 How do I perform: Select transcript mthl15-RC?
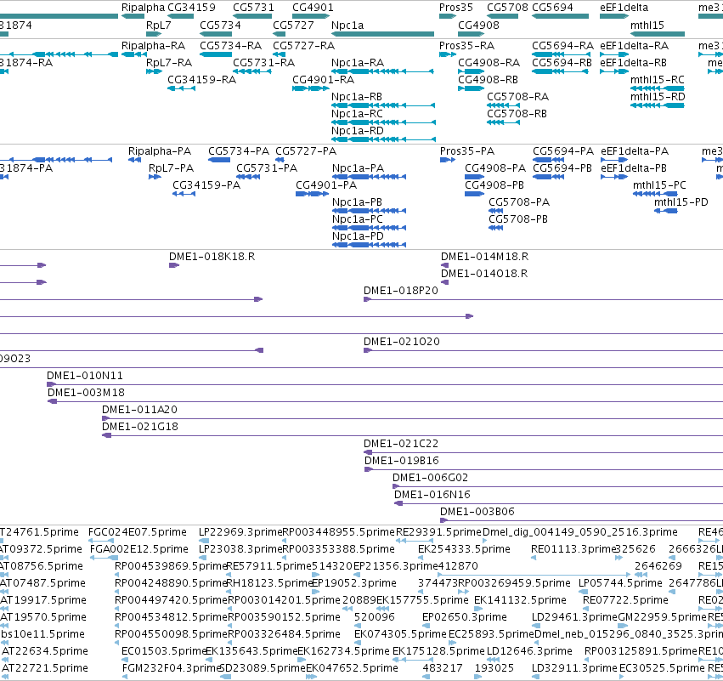click(x=657, y=80)
